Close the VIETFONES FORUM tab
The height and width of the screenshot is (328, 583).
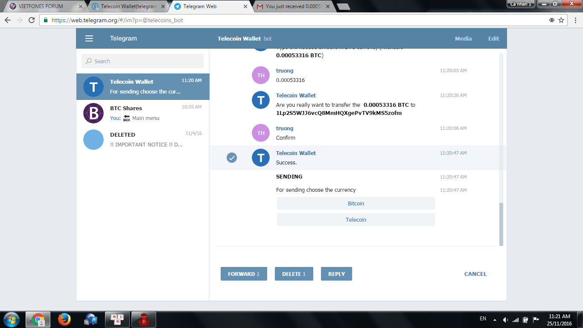pyautogui.click(x=81, y=6)
